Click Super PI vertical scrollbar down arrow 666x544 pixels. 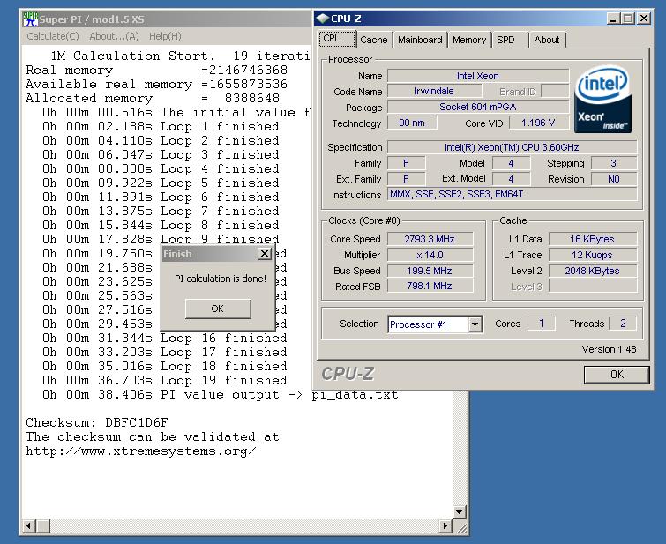(460, 511)
